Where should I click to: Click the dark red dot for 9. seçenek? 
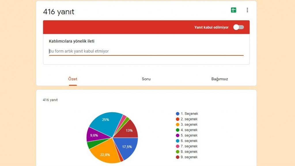click(x=178, y=157)
